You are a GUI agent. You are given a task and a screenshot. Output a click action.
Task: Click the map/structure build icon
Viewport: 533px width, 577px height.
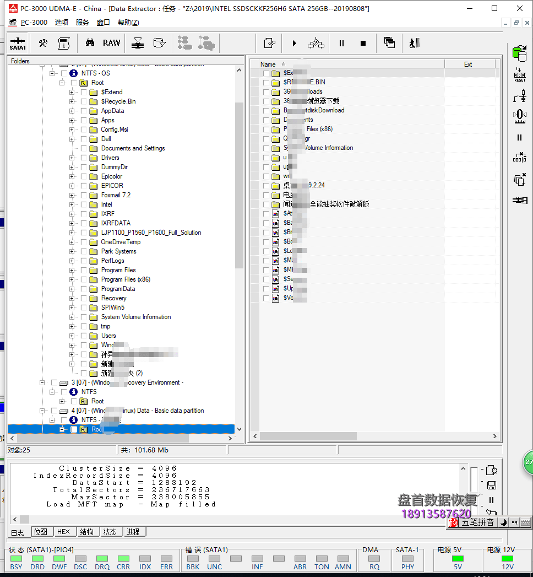coord(316,43)
